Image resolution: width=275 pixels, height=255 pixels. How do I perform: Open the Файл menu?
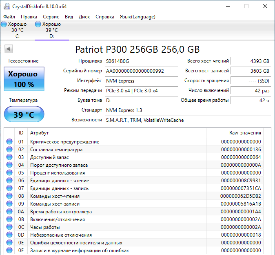pyautogui.click(x=9, y=17)
